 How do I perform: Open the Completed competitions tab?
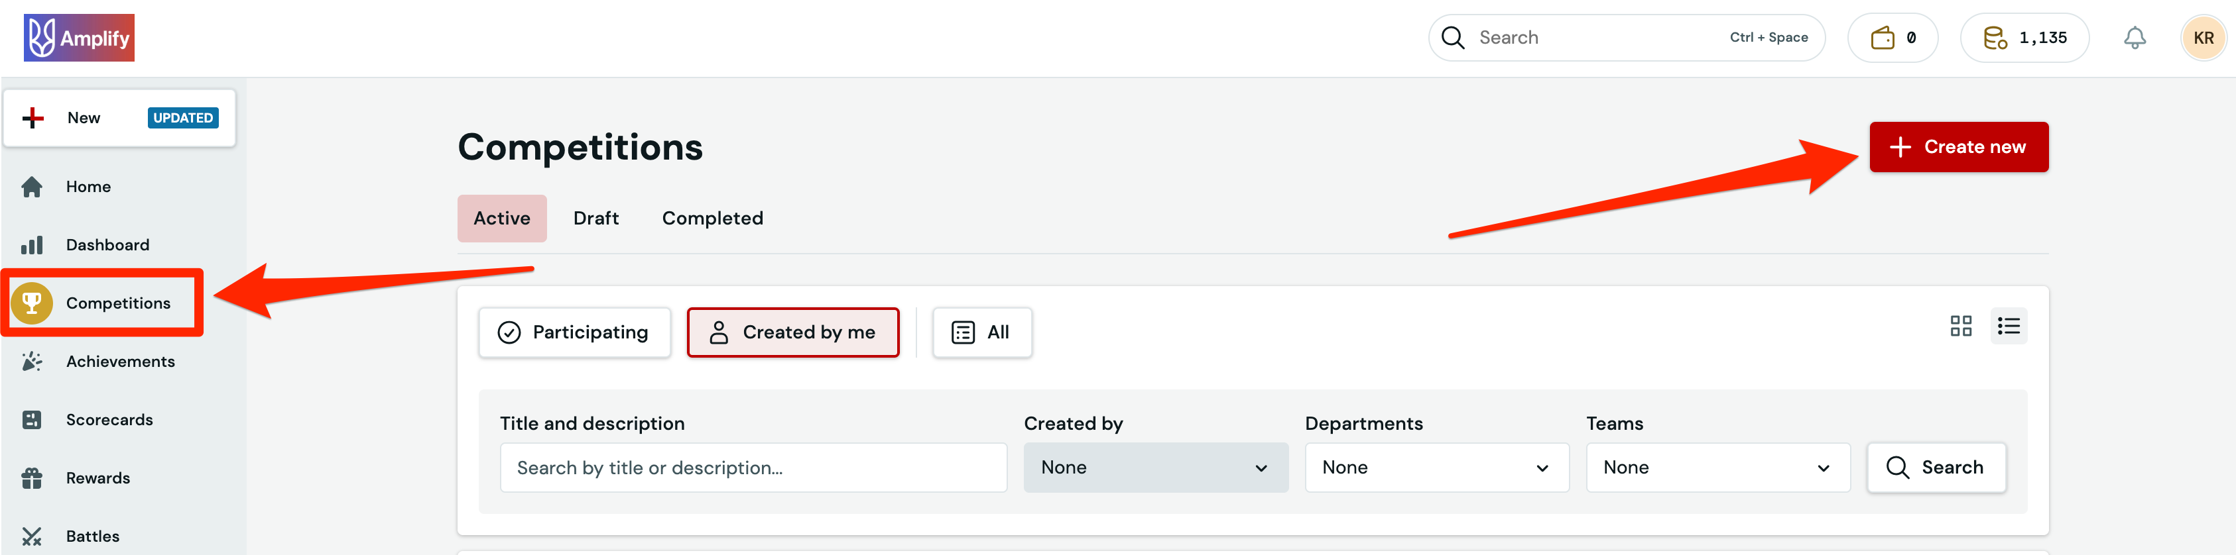[712, 218]
